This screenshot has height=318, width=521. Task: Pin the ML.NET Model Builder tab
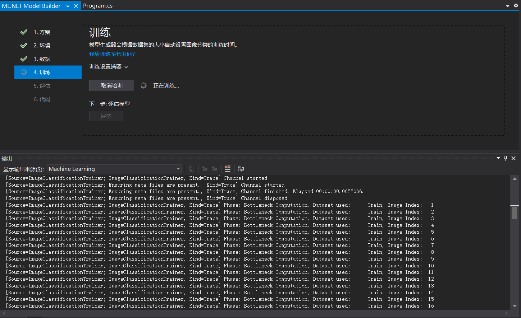pos(67,6)
